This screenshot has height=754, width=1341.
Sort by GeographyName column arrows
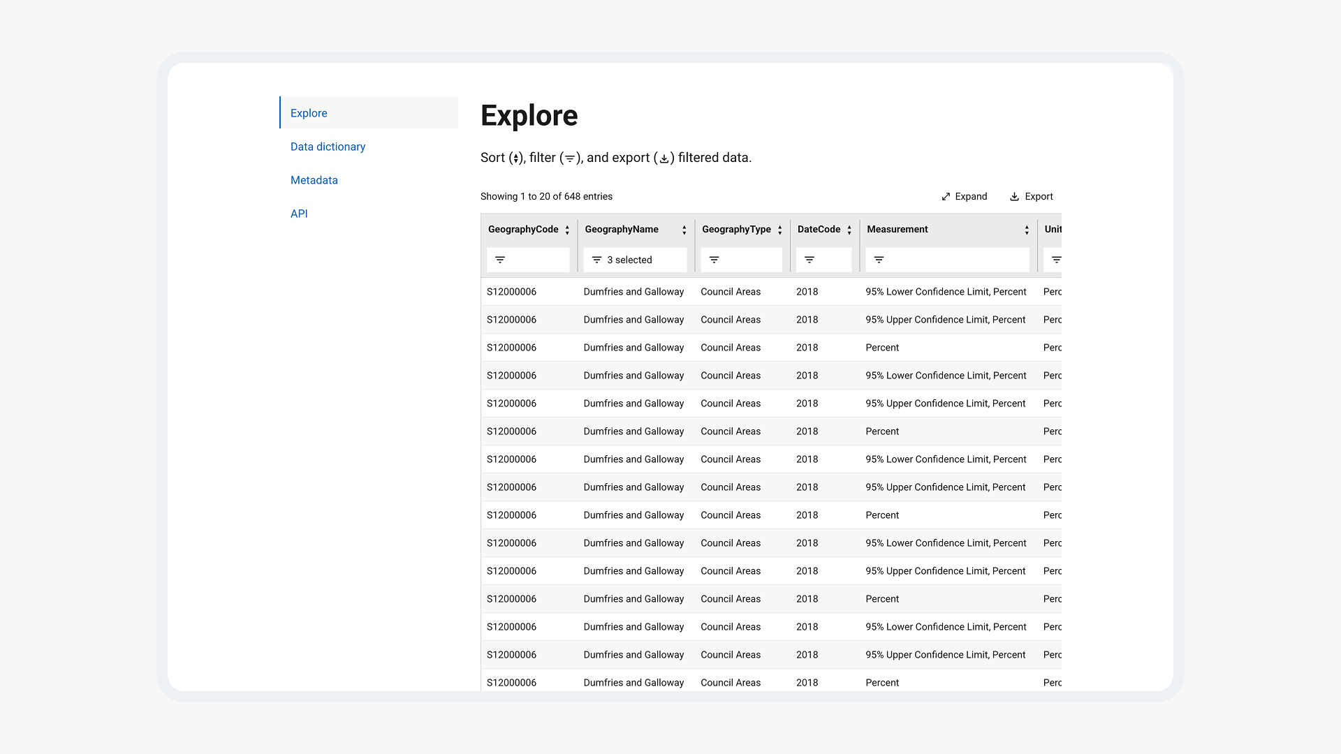[x=684, y=230]
